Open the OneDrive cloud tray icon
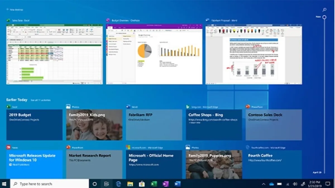The height and width of the screenshot is (188, 335). pos(271,184)
